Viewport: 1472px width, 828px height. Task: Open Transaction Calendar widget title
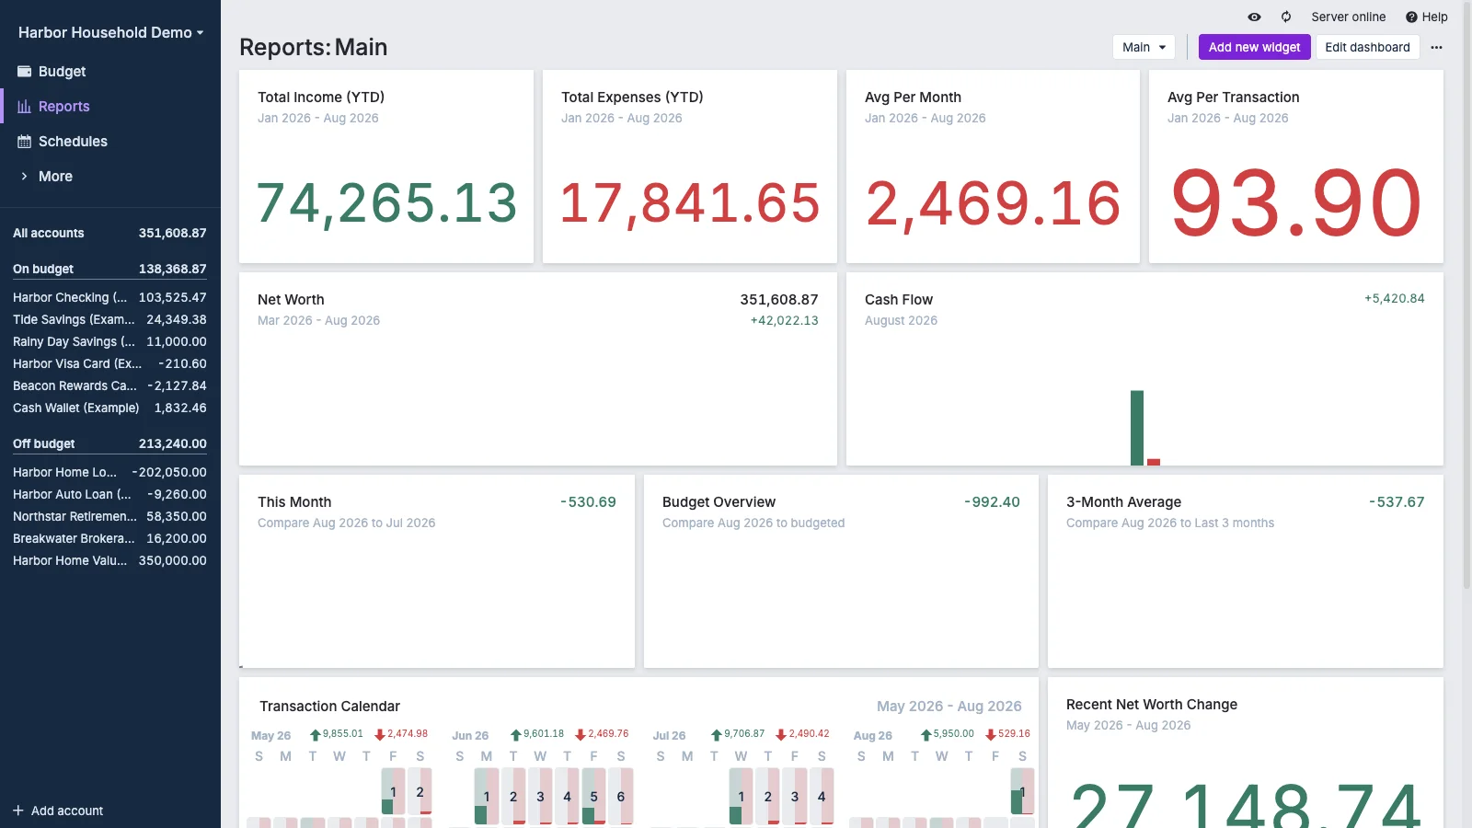point(329,706)
